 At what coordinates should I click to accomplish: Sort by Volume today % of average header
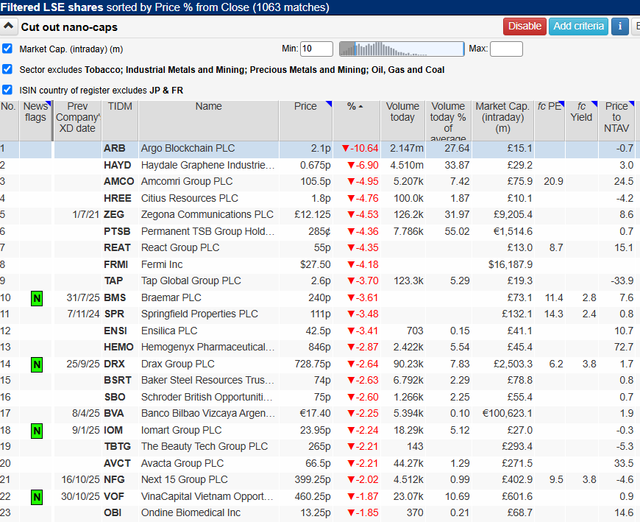[x=448, y=121]
